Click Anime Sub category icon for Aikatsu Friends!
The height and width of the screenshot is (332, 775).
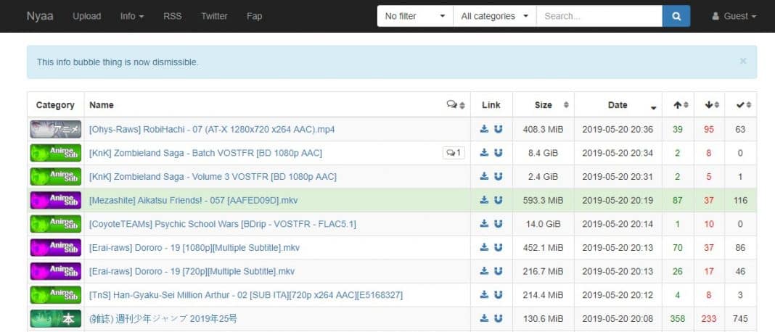(x=55, y=200)
